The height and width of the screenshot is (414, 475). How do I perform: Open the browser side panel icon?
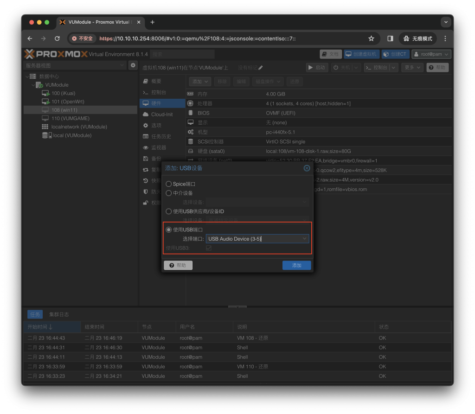point(390,38)
